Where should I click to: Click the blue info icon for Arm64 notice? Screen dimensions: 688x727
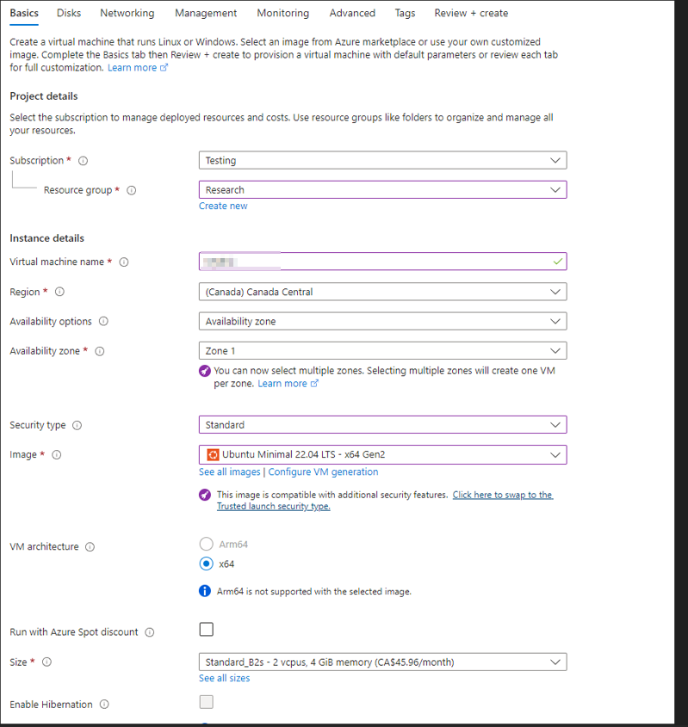click(x=205, y=591)
